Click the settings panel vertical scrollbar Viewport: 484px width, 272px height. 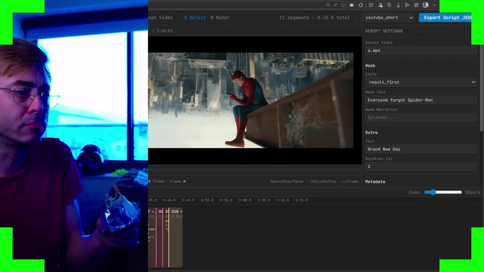click(482, 88)
